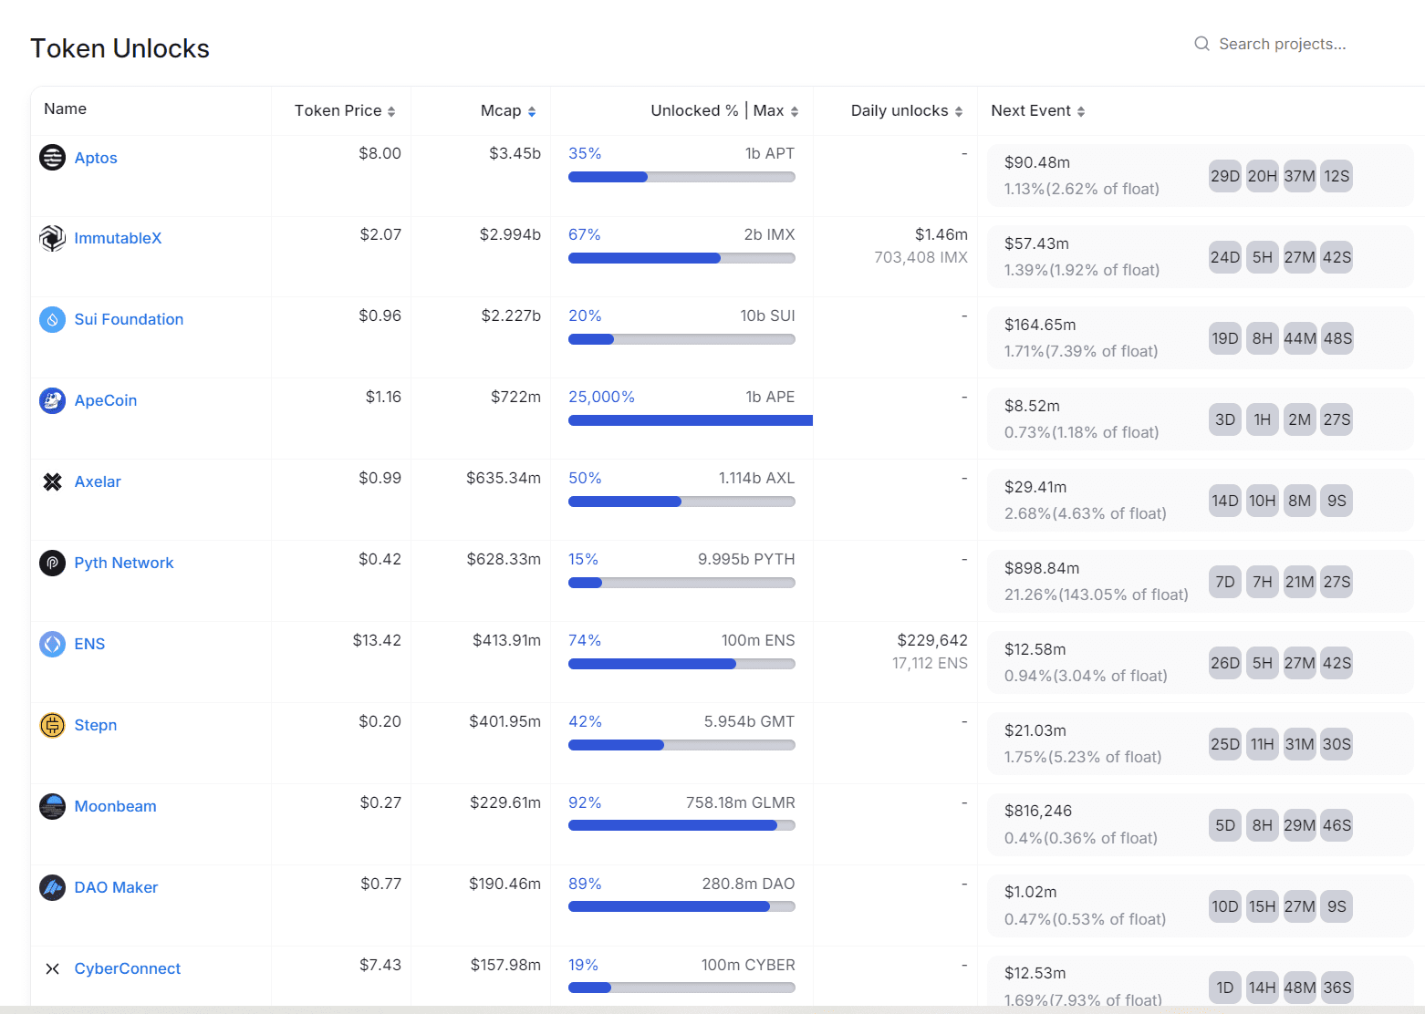This screenshot has width=1425, height=1014.
Task: Open the Stepn project link
Action: click(96, 725)
